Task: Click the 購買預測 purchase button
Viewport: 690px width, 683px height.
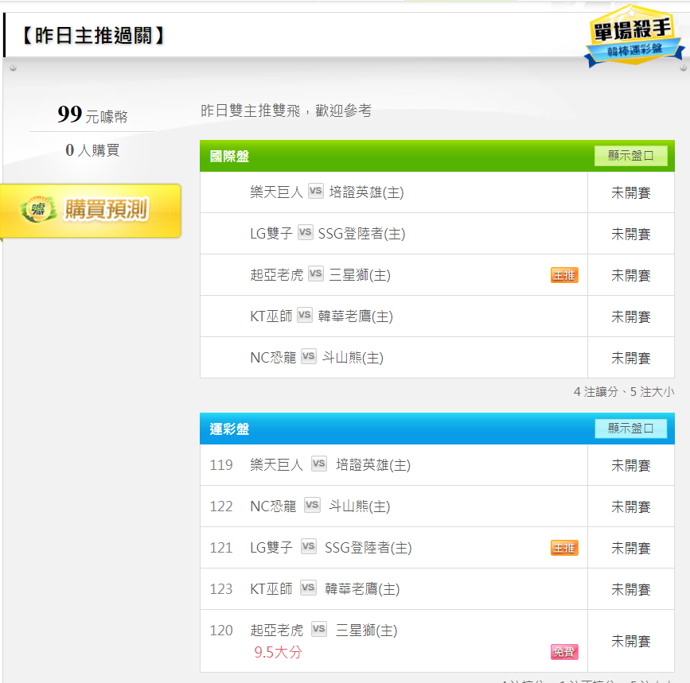Action: (91, 211)
